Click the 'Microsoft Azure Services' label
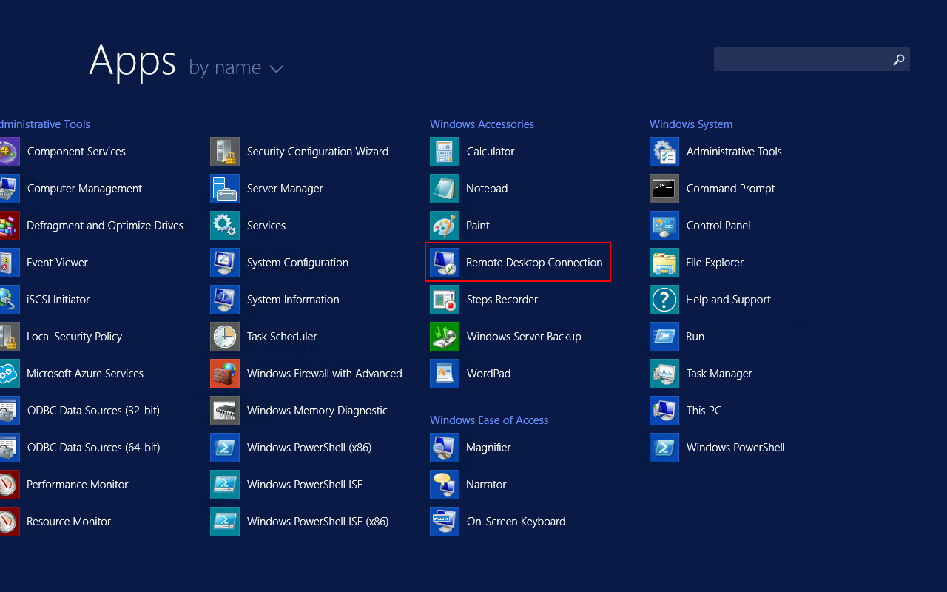 (x=85, y=374)
